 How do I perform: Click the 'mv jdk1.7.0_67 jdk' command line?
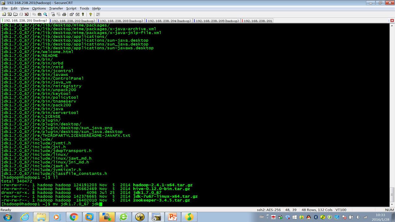point(76,204)
